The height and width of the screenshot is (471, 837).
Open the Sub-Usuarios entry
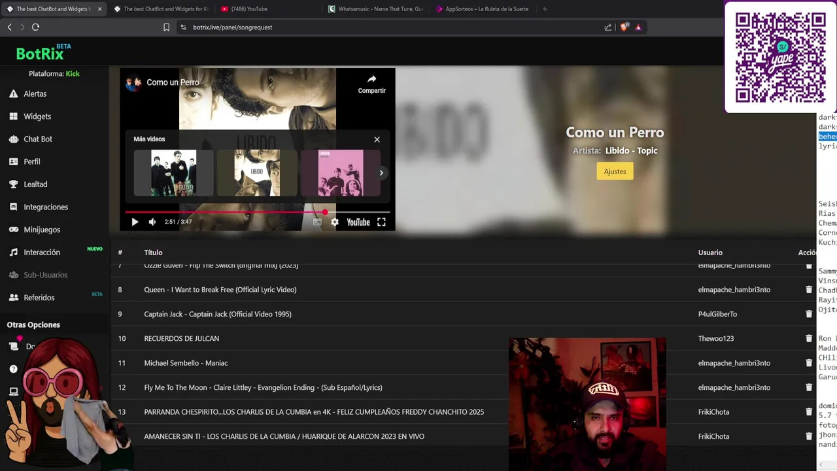point(45,275)
